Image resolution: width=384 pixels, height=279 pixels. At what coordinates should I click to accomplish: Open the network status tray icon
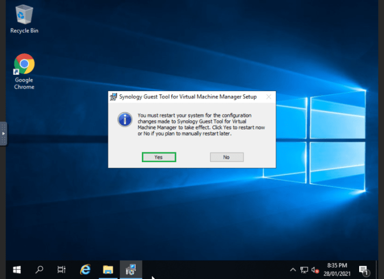coord(304,269)
